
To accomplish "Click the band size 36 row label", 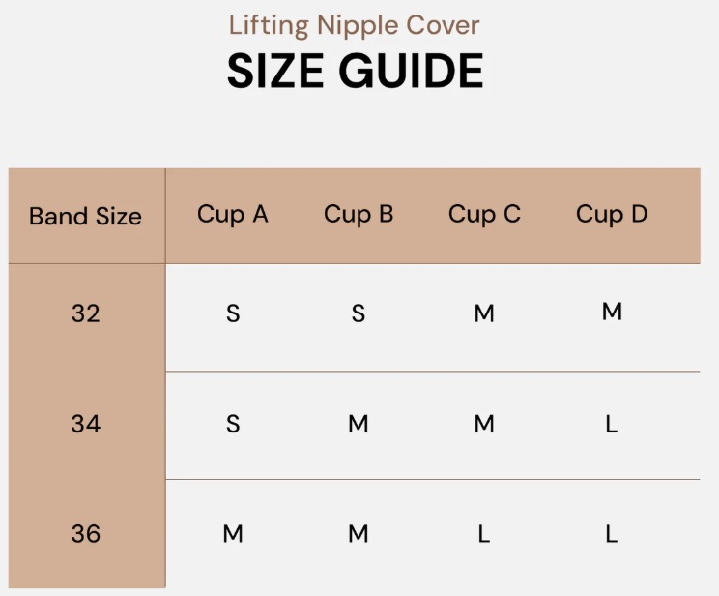I will pyautogui.click(x=85, y=533).
